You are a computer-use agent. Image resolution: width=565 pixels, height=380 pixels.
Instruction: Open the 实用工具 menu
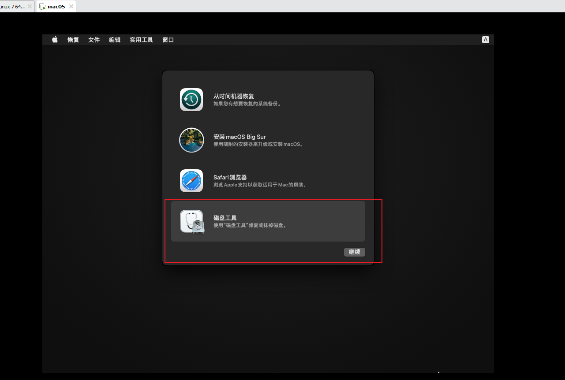pos(141,40)
